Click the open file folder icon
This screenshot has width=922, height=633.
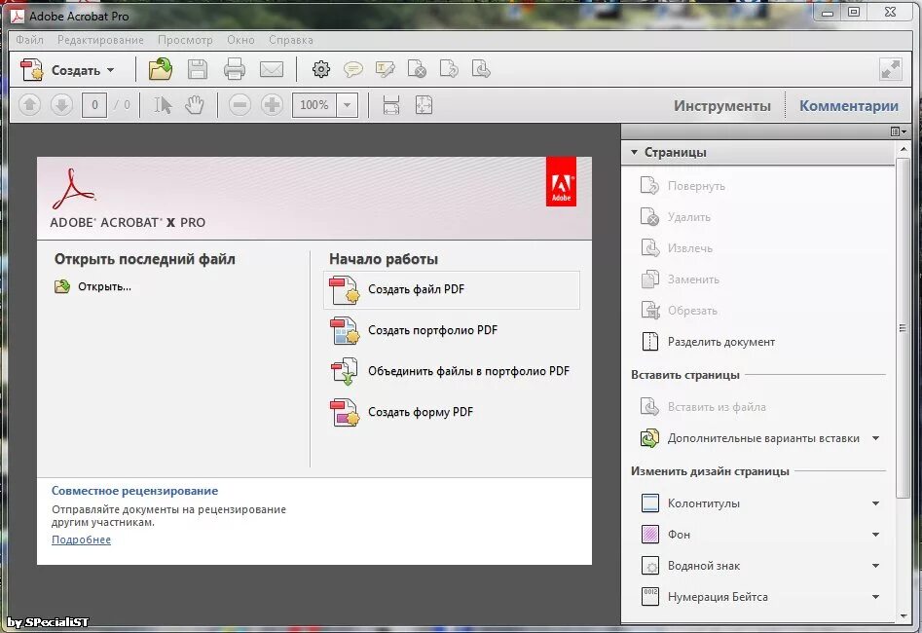160,69
